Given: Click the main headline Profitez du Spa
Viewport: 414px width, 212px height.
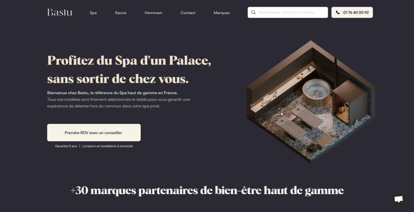Looking at the screenshot, I should (x=129, y=70).
